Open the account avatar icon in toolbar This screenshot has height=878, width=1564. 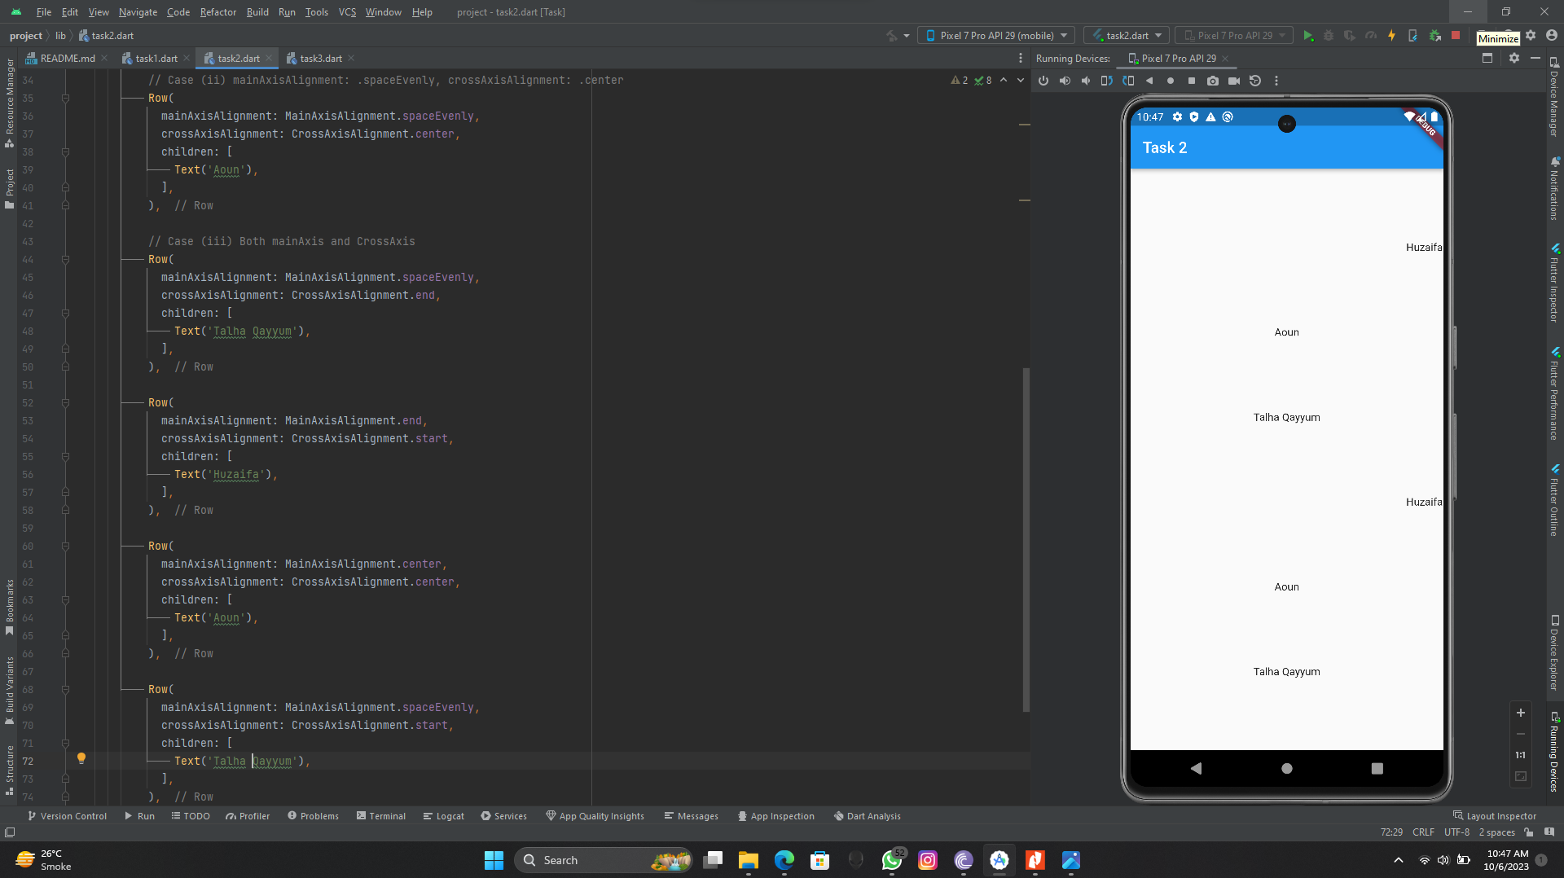[1552, 36]
